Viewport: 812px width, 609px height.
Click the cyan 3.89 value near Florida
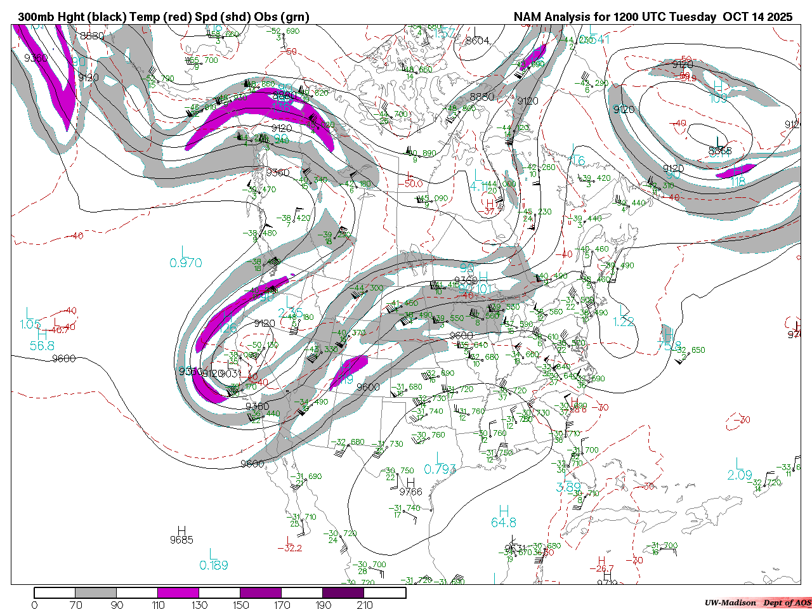coord(568,487)
